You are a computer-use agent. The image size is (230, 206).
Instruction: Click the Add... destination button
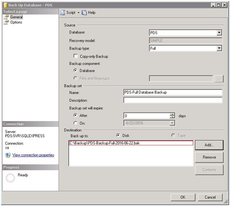click(209, 145)
